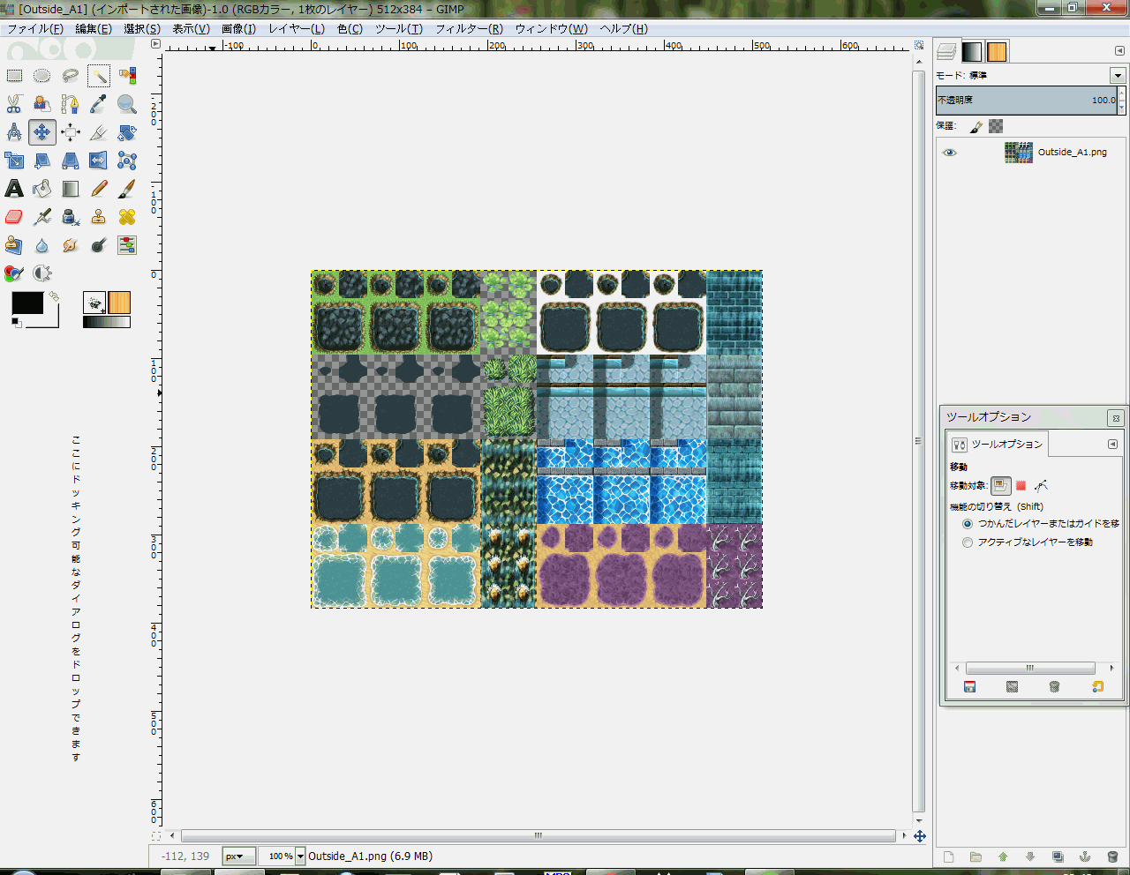This screenshot has width=1130, height=875.
Task: Open the zoom percentage dropdown arrow
Action: tap(300, 856)
